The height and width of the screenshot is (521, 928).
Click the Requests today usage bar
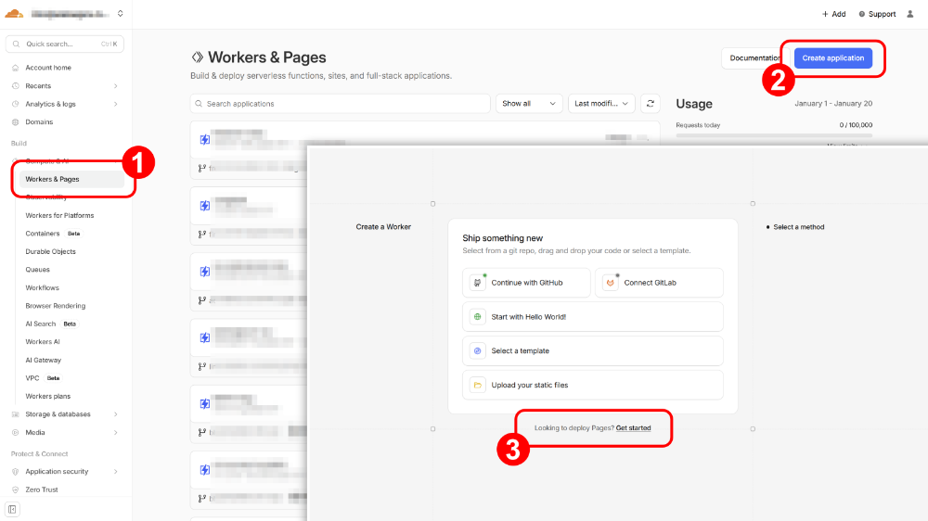774,135
